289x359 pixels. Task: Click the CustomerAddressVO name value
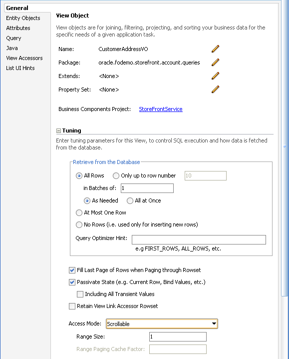pyautogui.click(x=123, y=49)
